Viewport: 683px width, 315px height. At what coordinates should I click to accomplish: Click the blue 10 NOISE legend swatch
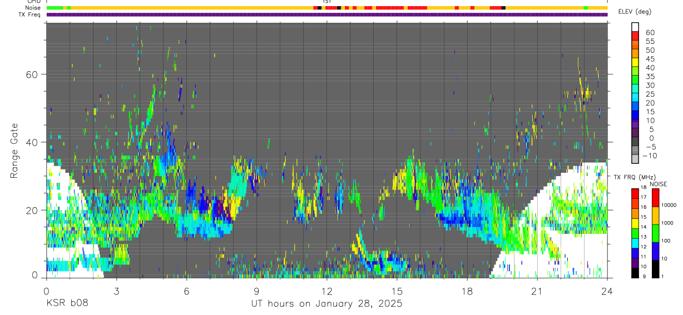point(655,251)
